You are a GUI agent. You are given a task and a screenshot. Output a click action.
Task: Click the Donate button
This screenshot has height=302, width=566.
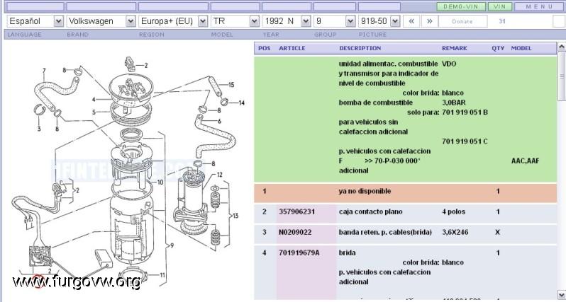(x=462, y=21)
